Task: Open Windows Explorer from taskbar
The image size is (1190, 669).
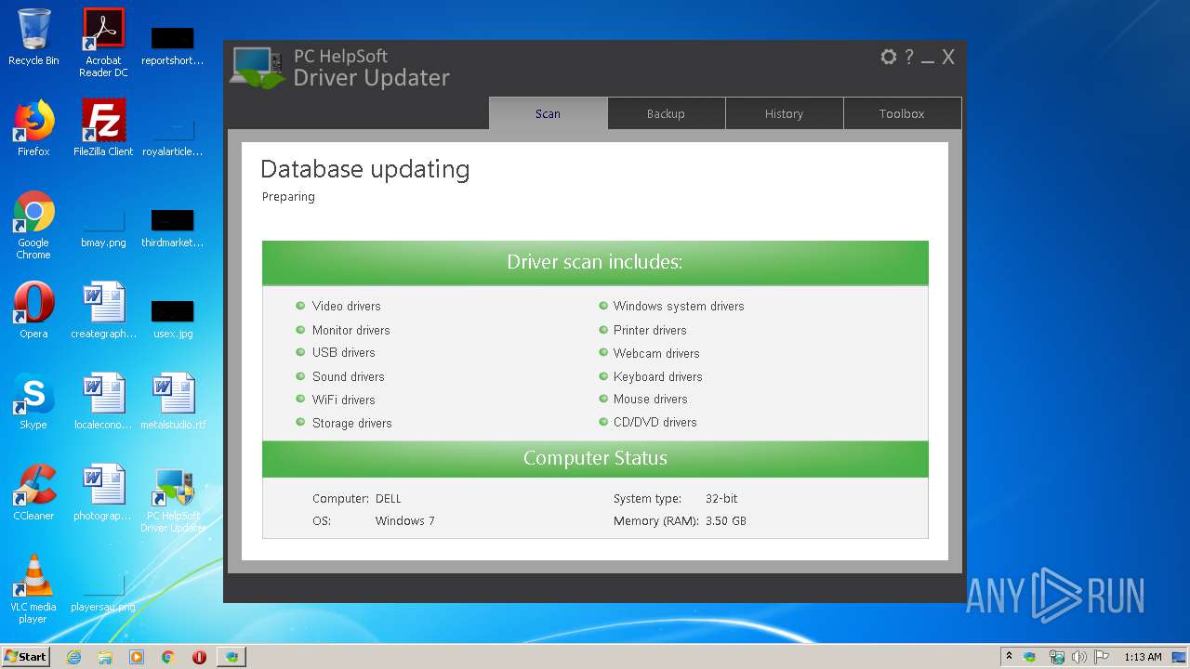Action: [x=105, y=657]
